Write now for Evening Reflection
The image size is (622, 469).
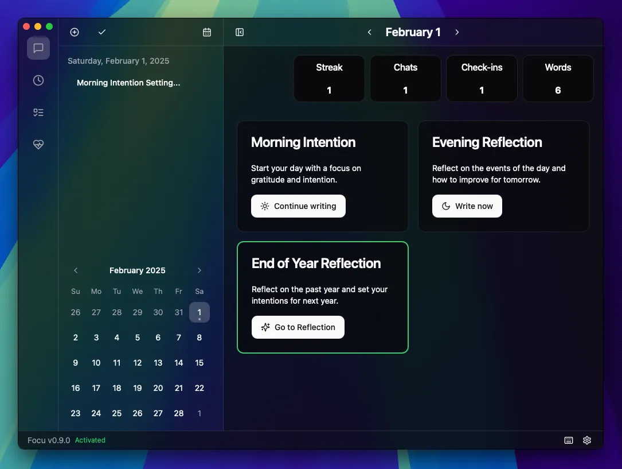click(467, 206)
